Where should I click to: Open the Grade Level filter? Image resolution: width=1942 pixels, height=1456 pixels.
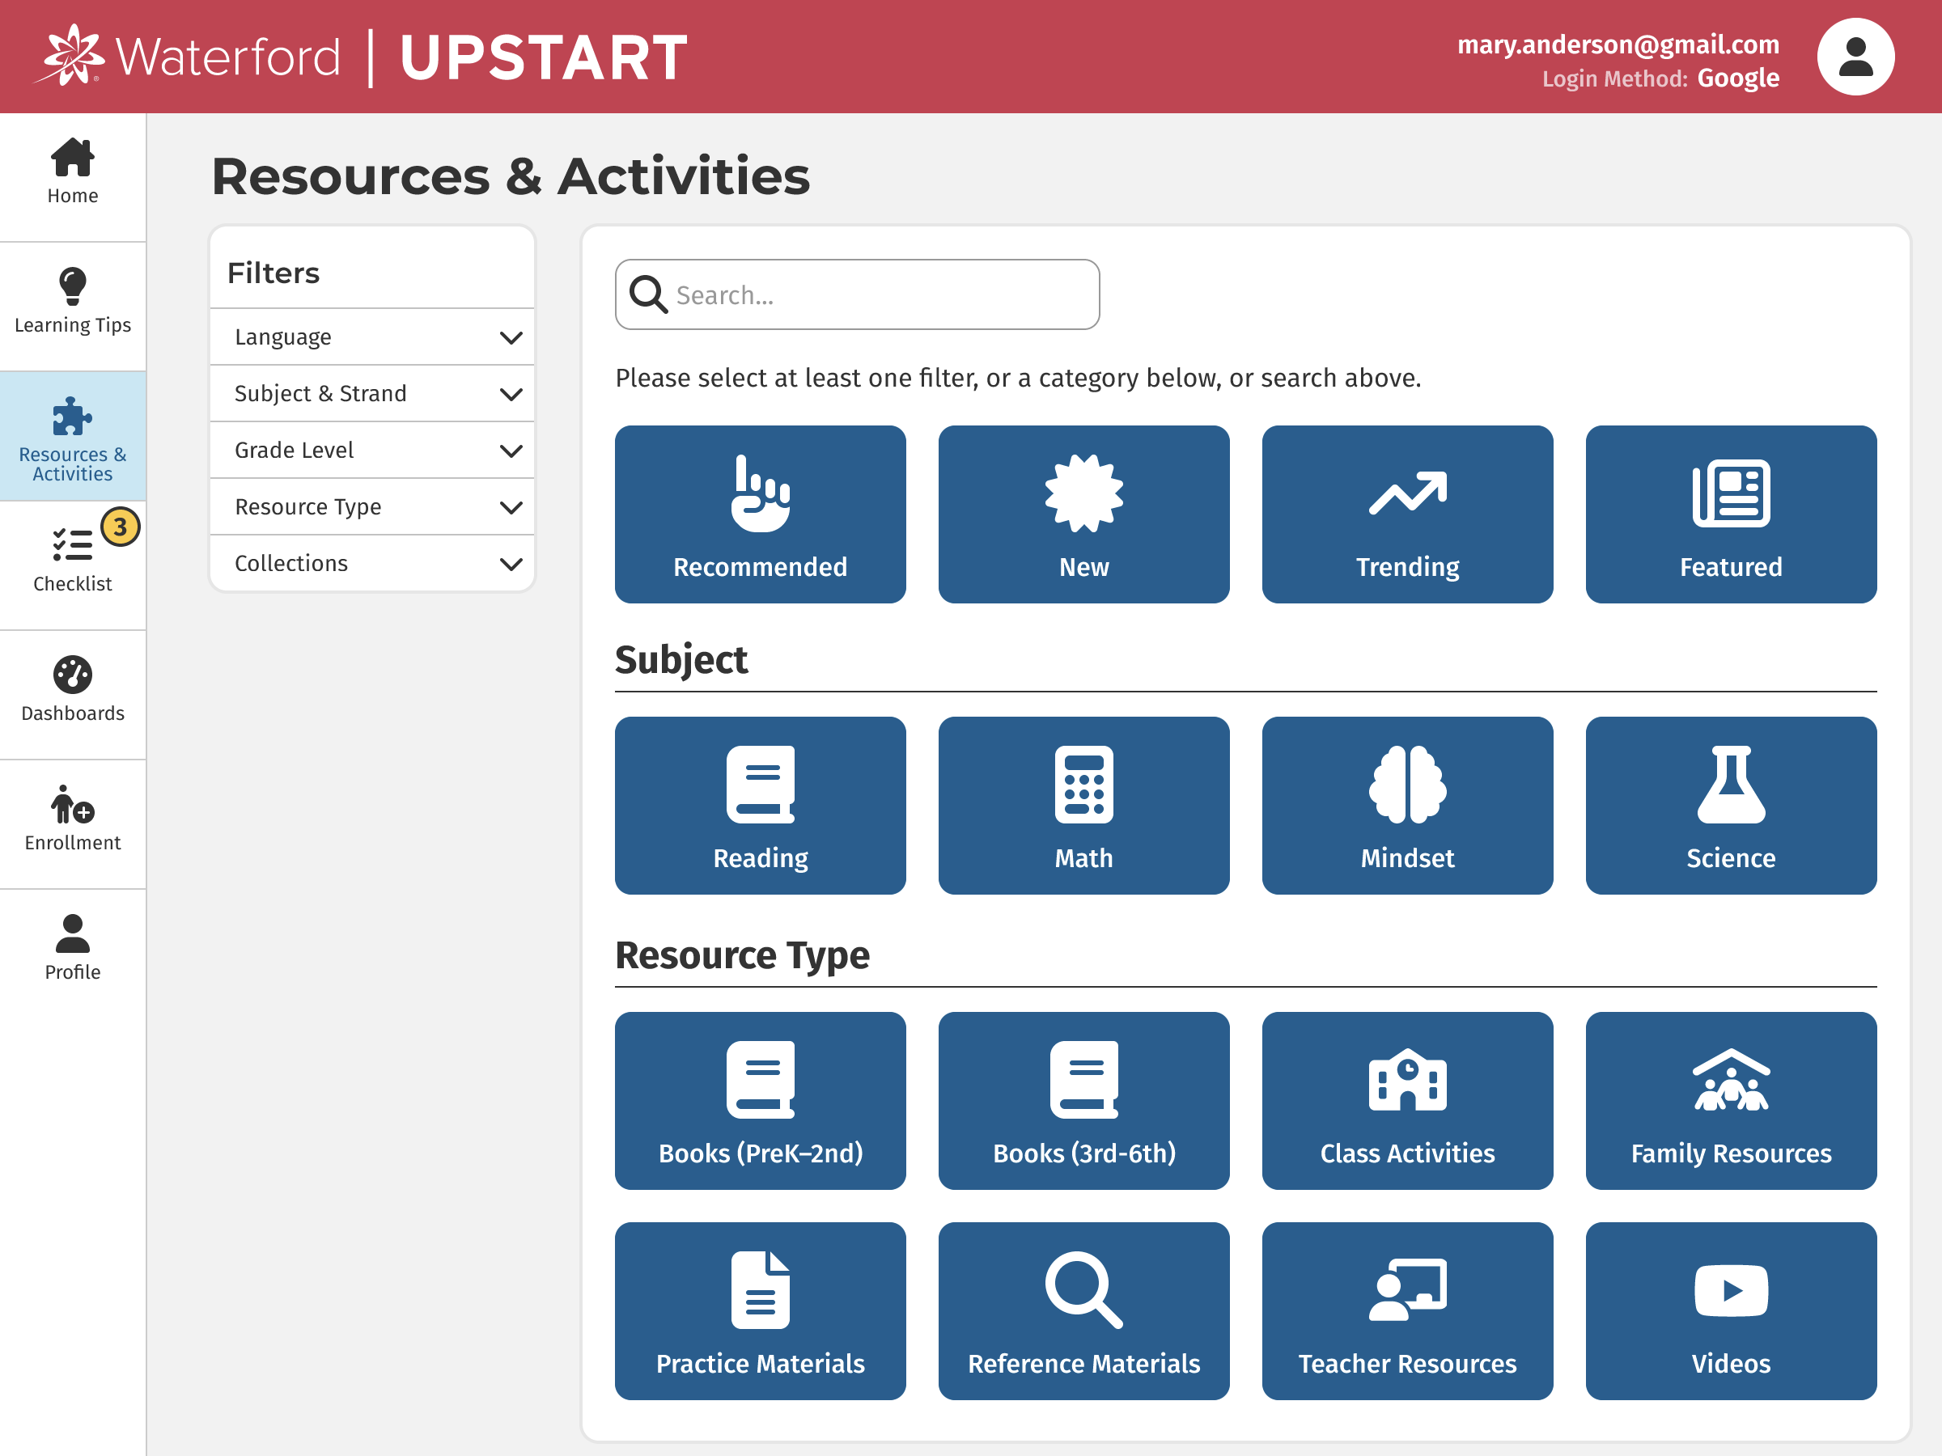(372, 451)
